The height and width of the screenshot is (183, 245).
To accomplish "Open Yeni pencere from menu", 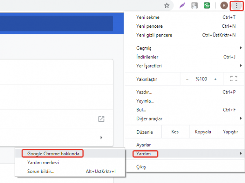I will (184, 26).
